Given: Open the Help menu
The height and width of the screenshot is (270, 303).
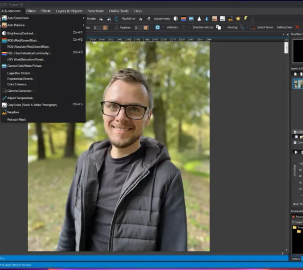Looking at the screenshot, I should [x=138, y=11].
